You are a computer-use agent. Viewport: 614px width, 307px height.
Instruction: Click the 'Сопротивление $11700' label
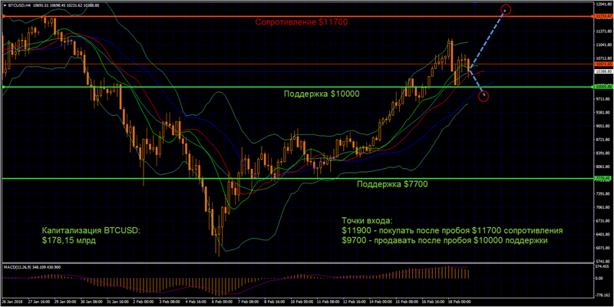302,23
